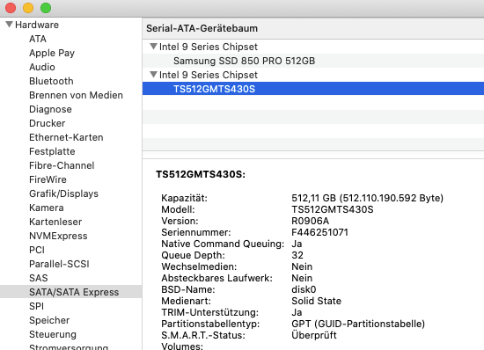
Task: Collapse first Intel 9 Series Chipset triangle
Action: click(153, 47)
